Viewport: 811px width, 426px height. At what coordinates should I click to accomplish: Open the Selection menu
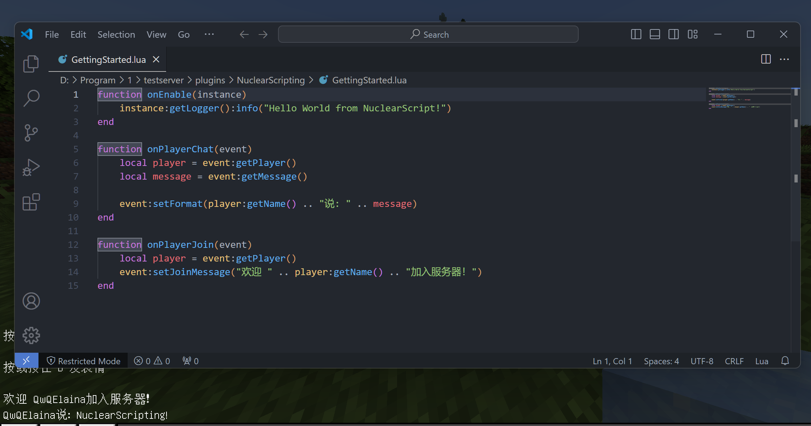[116, 34]
